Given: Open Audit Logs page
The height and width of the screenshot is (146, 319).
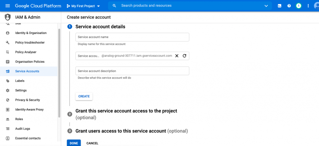Looking at the screenshot, I should 29,129.
